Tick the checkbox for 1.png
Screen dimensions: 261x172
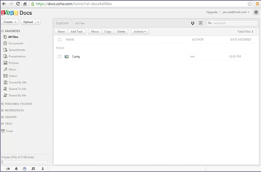pyautogui.click(x=59, y=56)
